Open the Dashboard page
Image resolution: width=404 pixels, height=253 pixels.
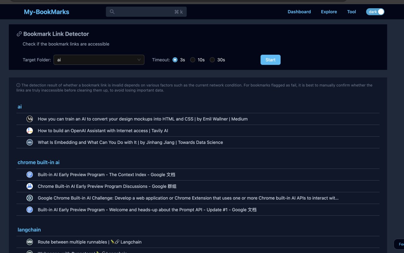coord(299,12)
